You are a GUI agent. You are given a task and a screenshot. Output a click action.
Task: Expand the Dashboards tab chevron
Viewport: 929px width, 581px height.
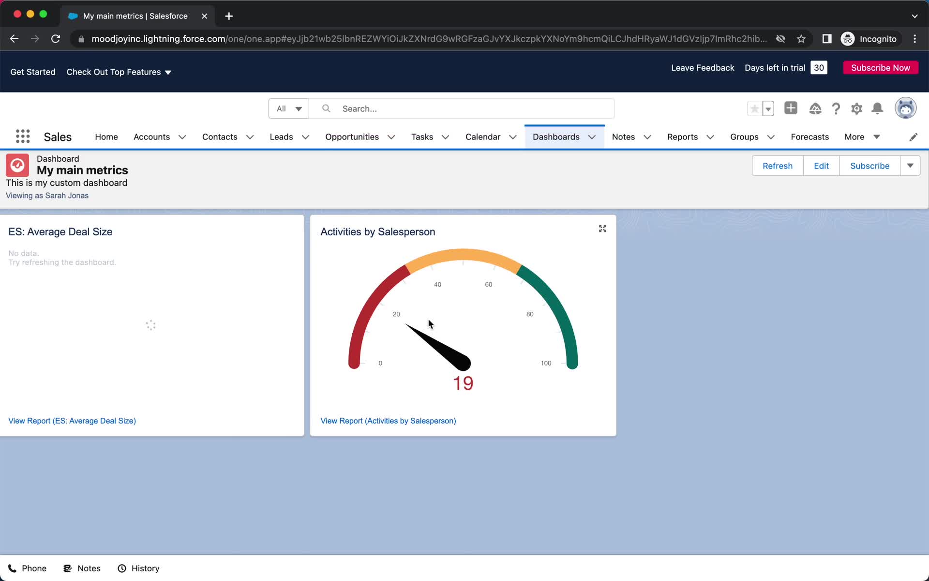click(592, 137)
